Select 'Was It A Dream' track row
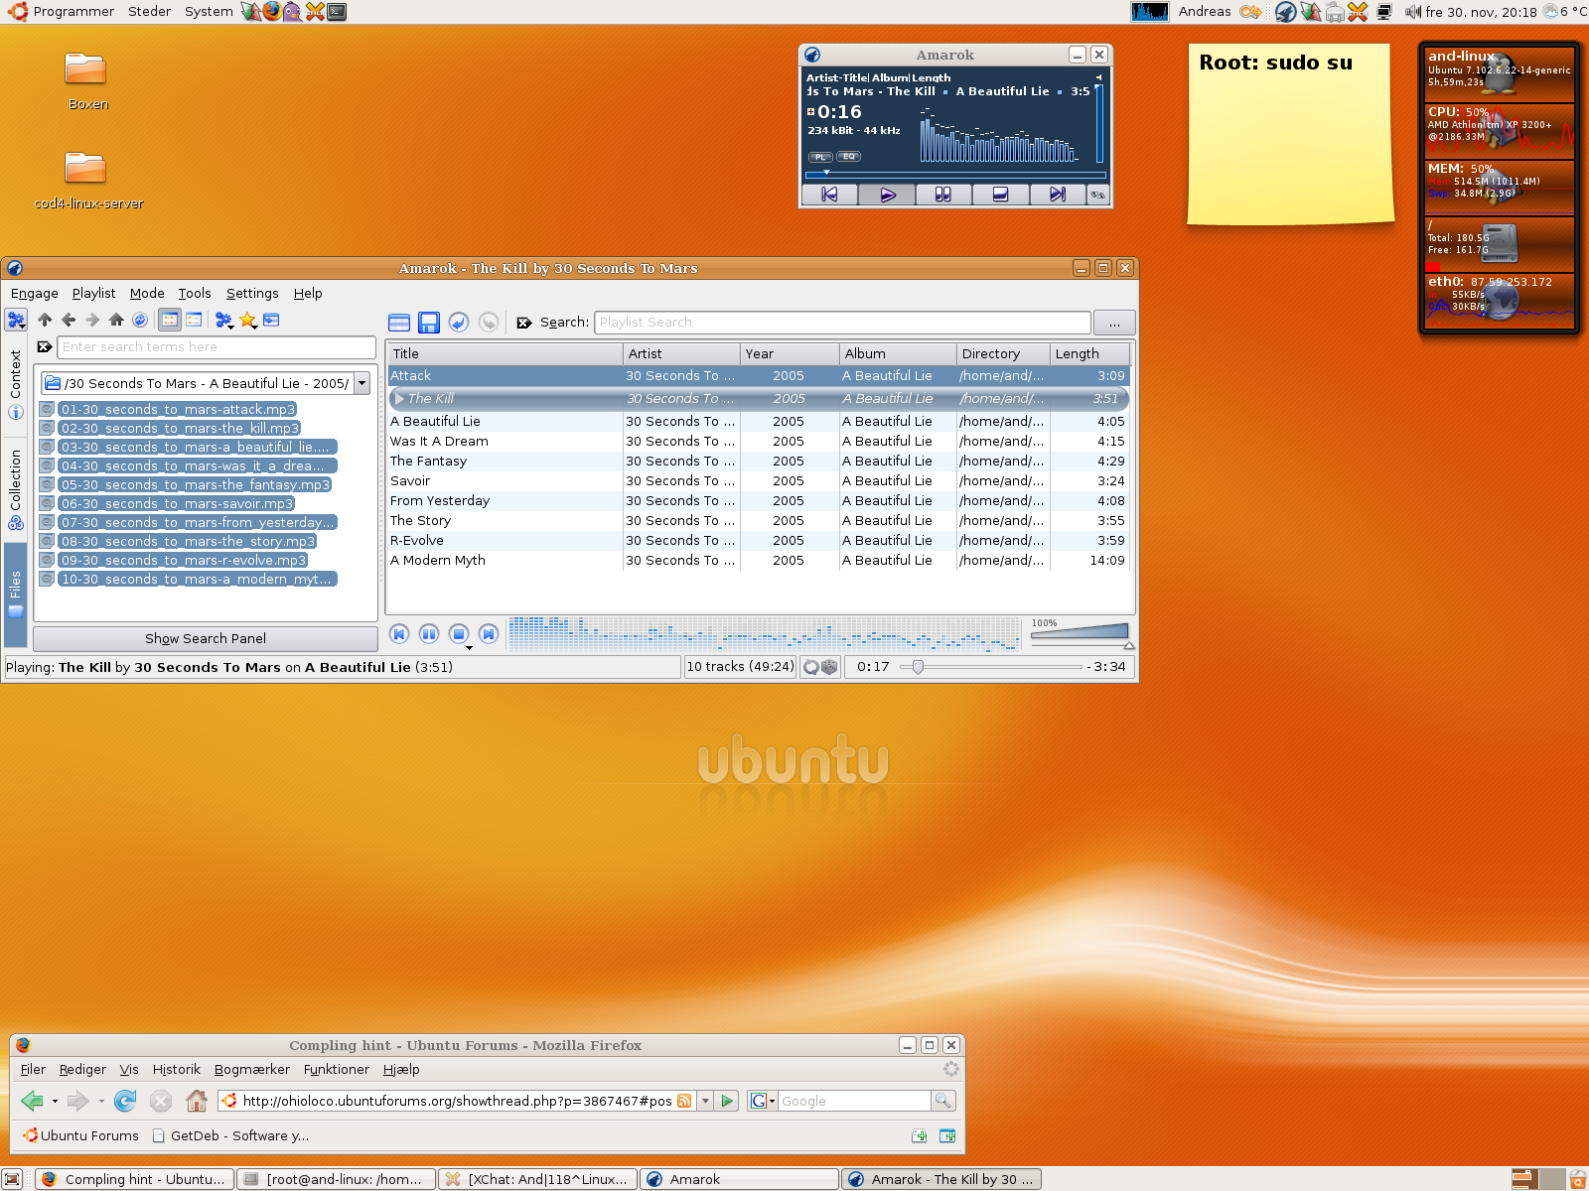Screen dimensions: 1589x1191 (759, 441)
